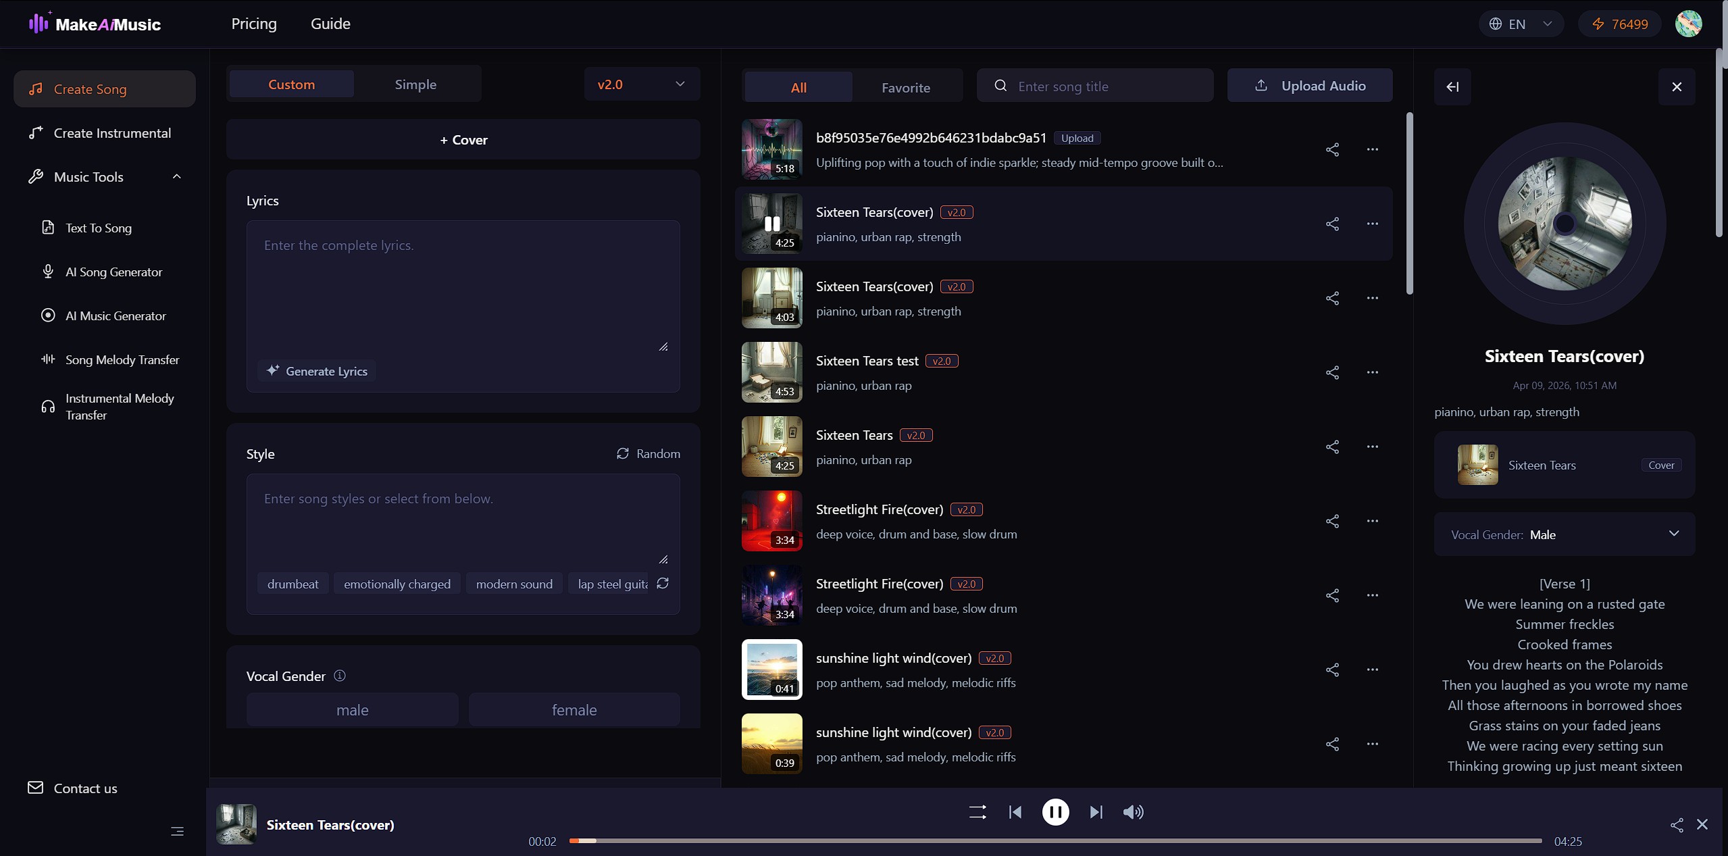This screenshot has height=856, width=1728.
Task: Select male vocal gender
Action: click(x=352, y=709)
